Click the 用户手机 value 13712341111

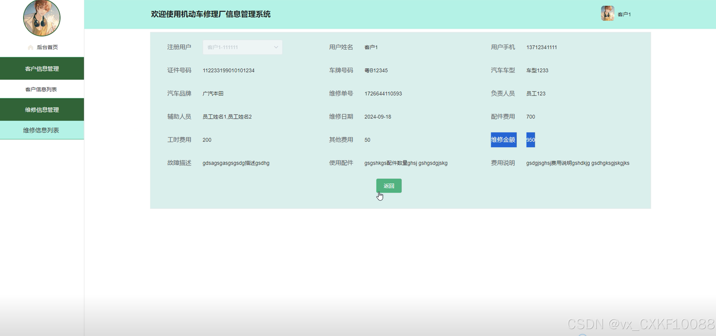(x=541, y=47)
